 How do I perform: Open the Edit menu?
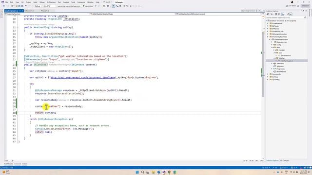[x=12, y=2]
